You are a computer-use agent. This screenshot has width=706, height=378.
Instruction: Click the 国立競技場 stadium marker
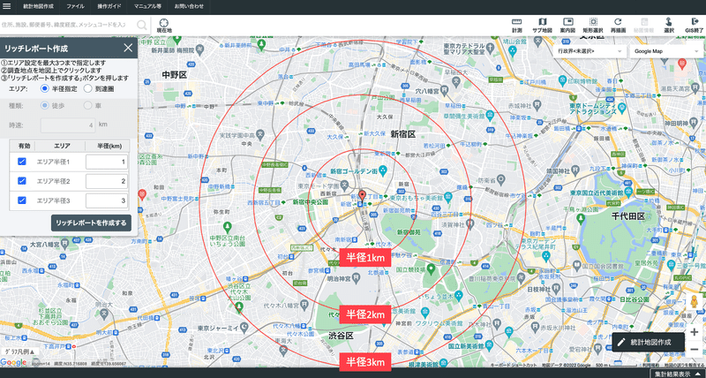(431, 269)
